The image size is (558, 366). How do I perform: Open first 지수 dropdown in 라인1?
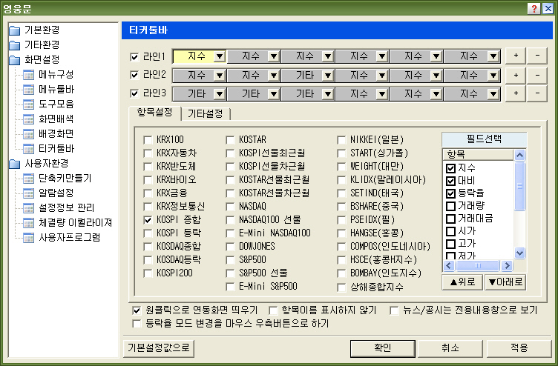pyautogui.click(x=218, y=56)
